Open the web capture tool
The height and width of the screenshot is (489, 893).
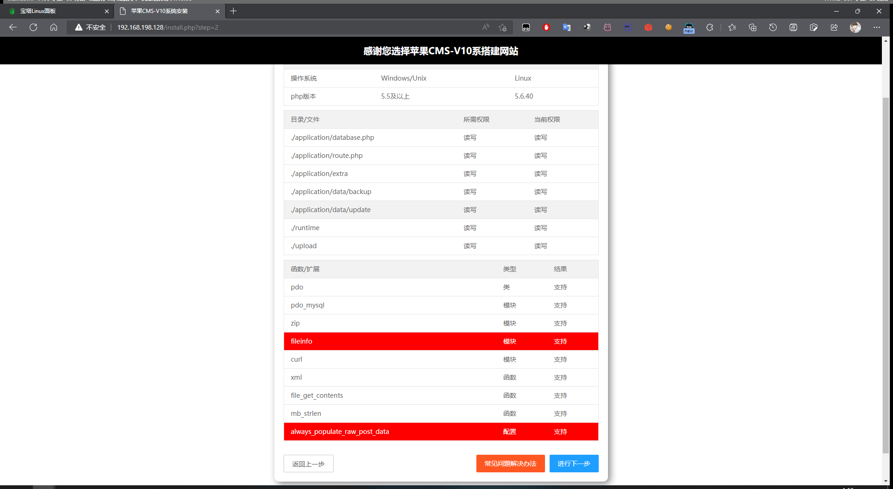point(814,27)
